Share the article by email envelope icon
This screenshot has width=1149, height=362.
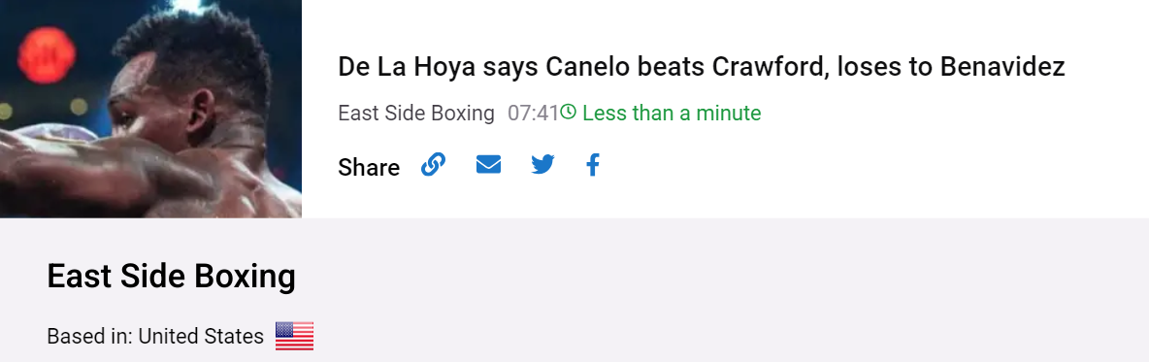pyautogui.click(x=488, y=165)
